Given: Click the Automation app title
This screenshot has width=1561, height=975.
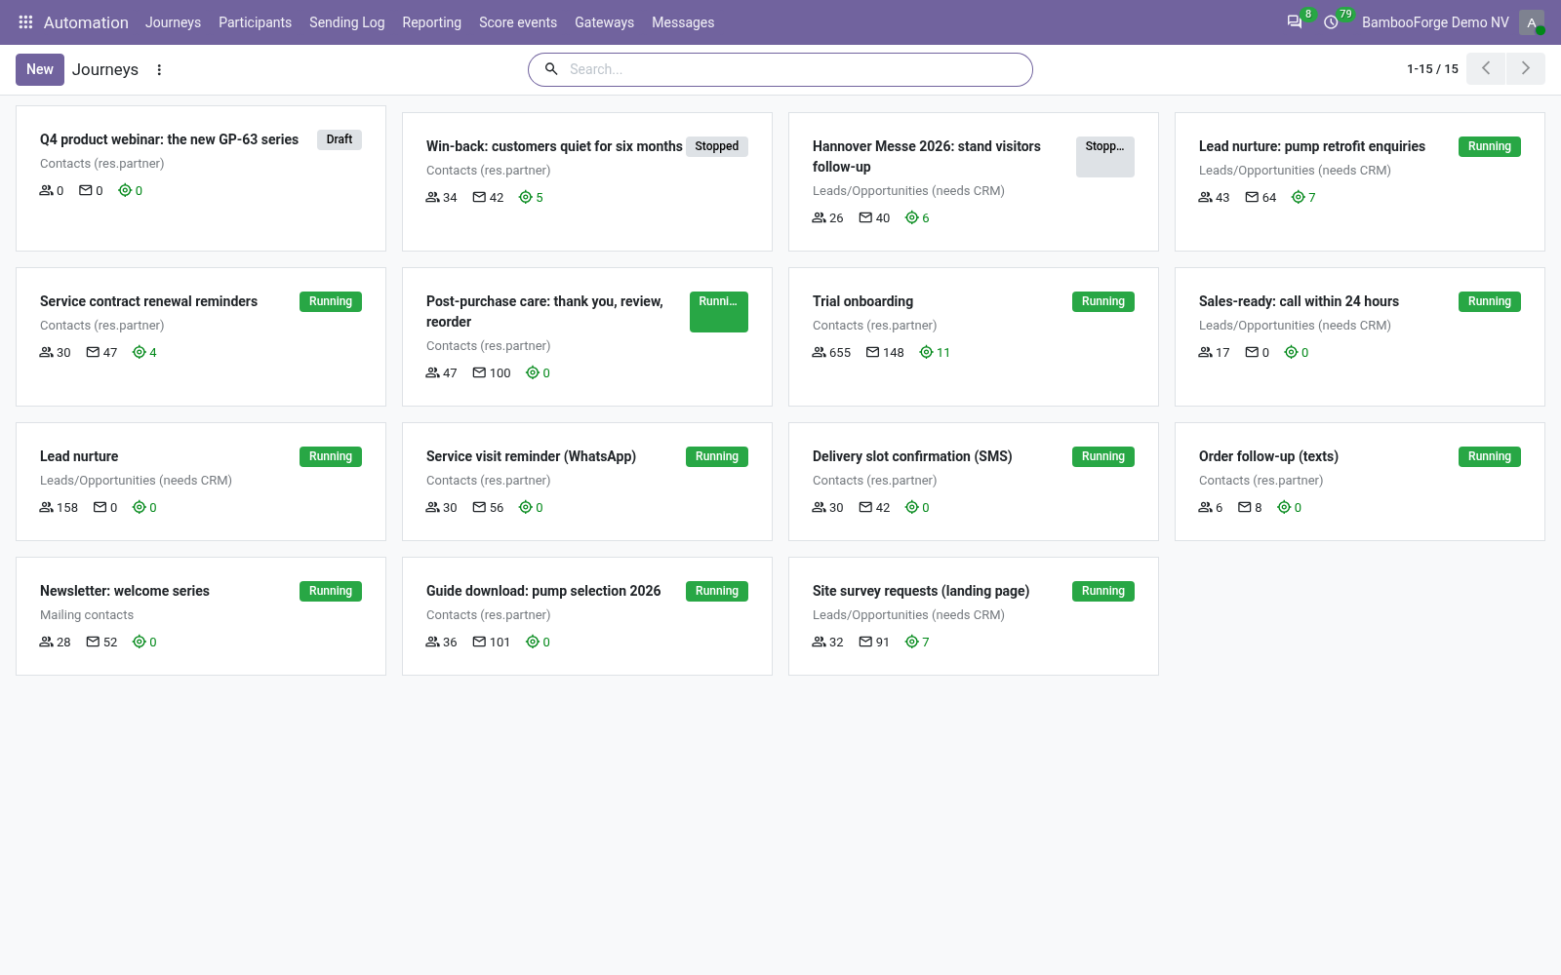Looking at the screenshot, I should 86,22.
